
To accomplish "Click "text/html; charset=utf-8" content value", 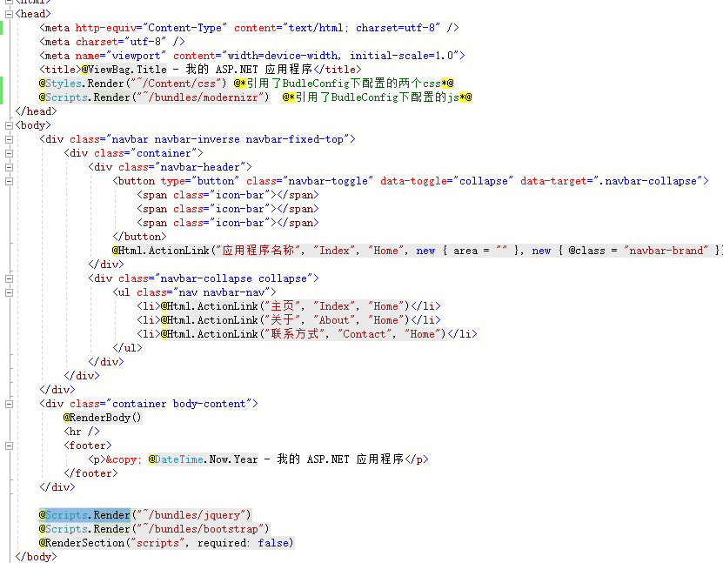I will [362, 28].
